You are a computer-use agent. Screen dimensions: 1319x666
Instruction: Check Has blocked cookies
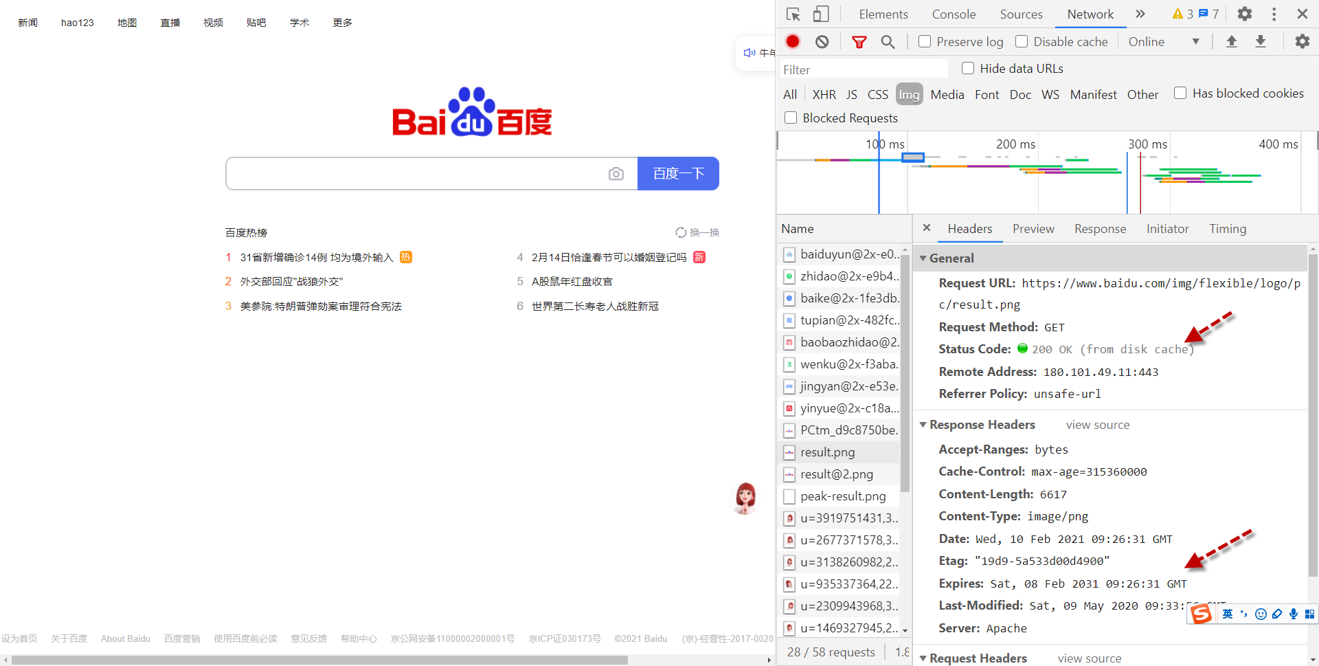click(1180, 93)
